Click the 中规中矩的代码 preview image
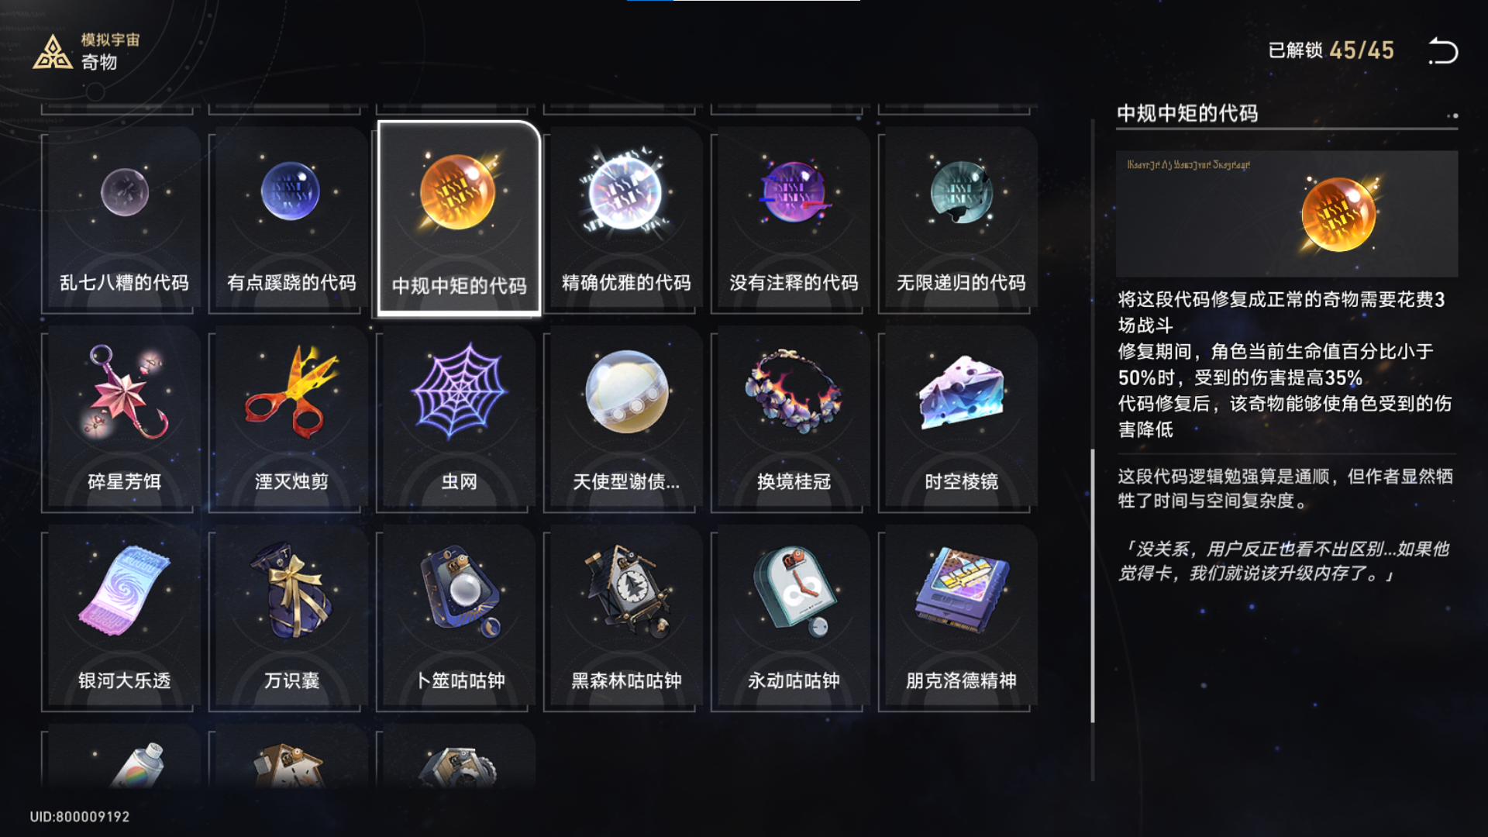 1286,214
